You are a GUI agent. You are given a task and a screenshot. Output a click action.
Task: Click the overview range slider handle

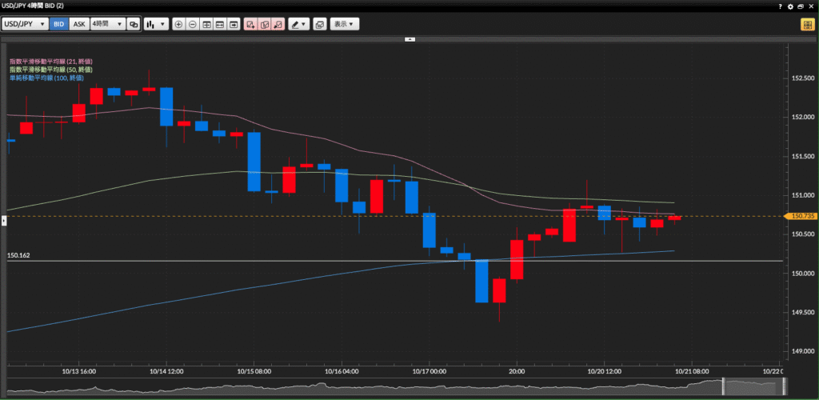click(x=723, y=386)
